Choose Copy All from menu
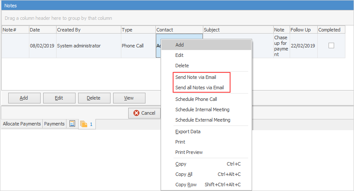The image size is (354, 191). click(206, 175)
